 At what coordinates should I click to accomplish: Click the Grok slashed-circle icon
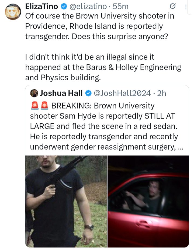(172, 6)
